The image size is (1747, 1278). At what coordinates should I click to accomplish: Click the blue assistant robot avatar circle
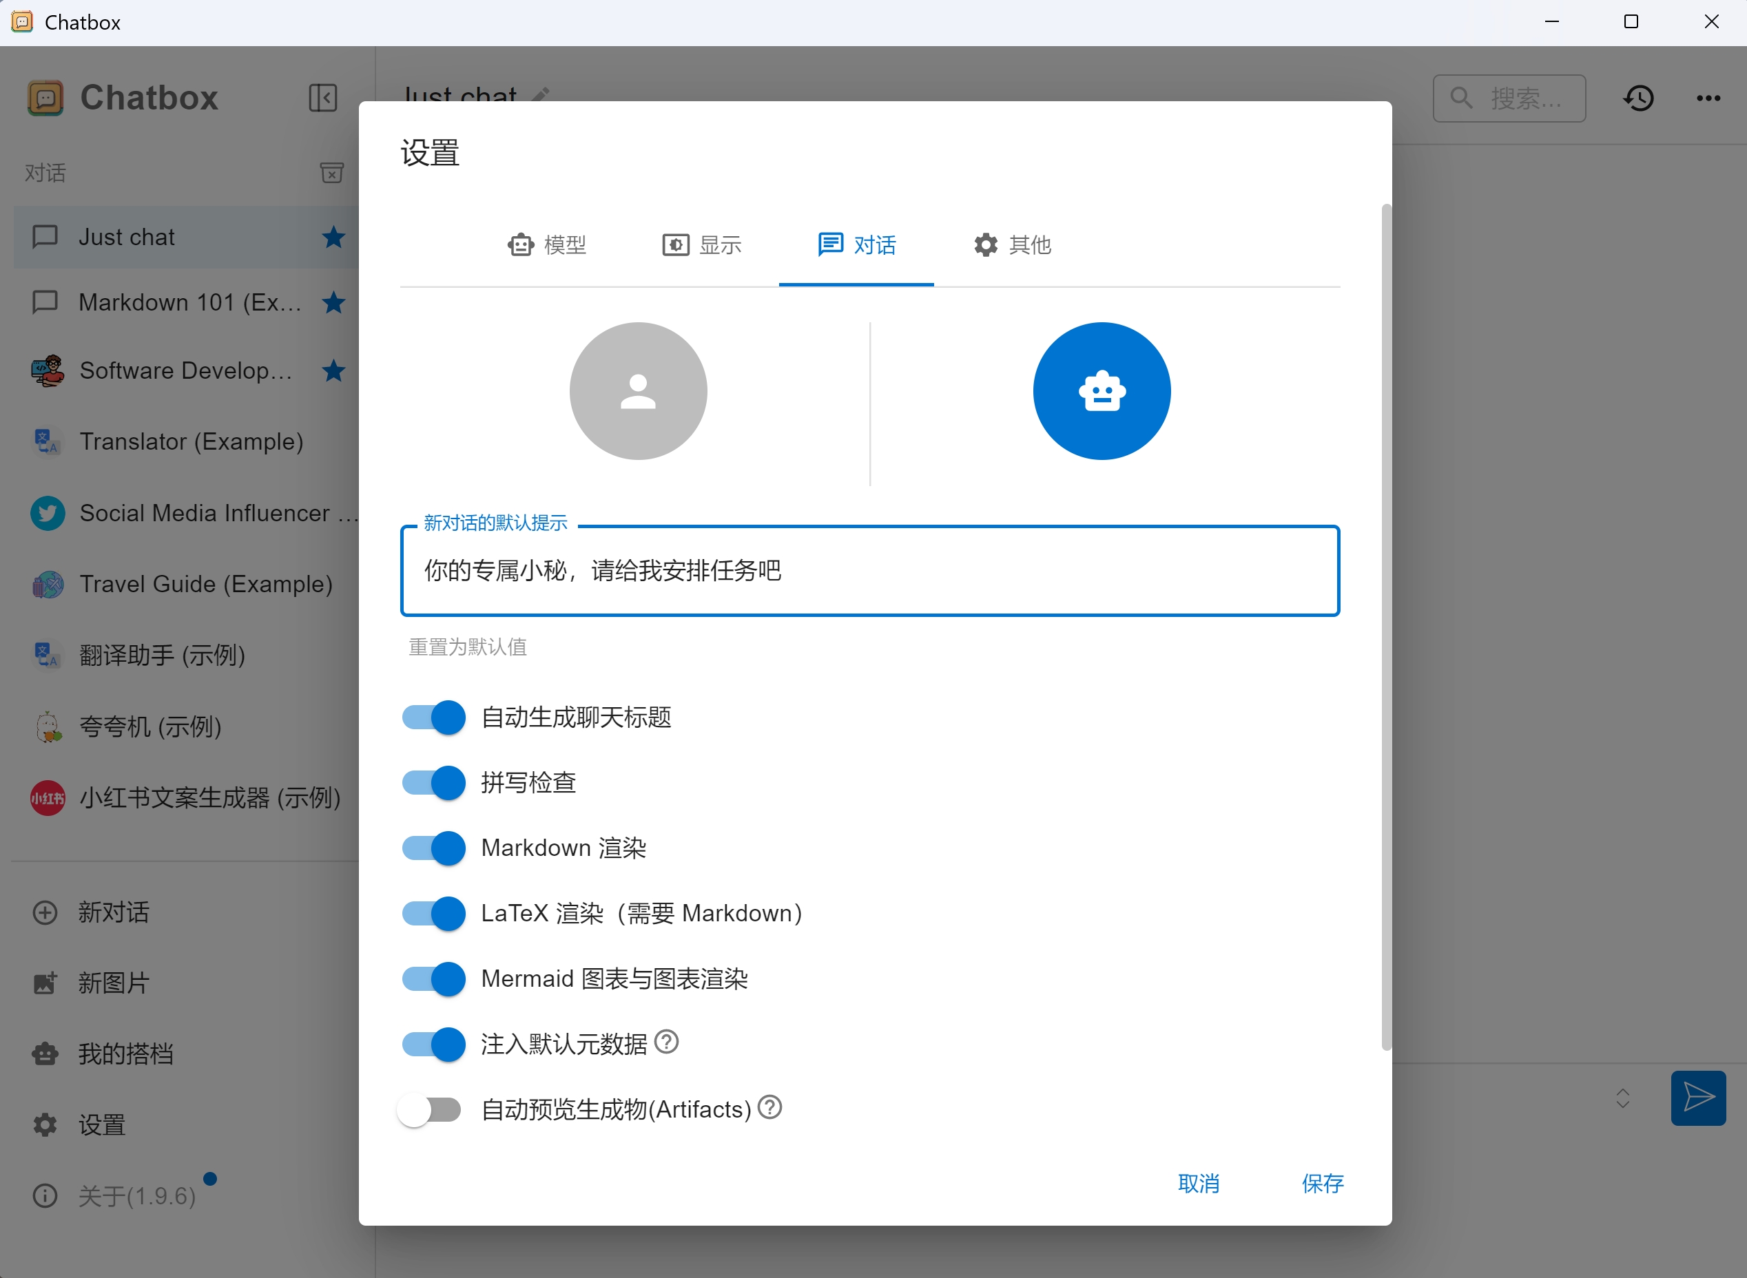1102,391
